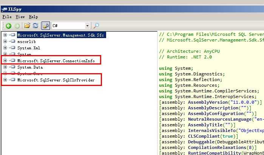Click the green Back navigation arrow

pyautogui.click(x=8, y=26)
